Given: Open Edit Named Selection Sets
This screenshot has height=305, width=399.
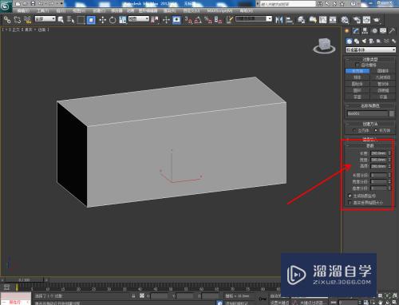Looking at the screenshot, I should pos(230,20).
